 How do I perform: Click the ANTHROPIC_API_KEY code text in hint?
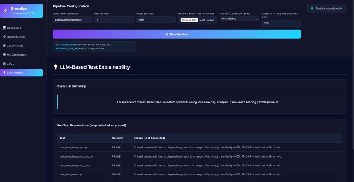point(67,49)
